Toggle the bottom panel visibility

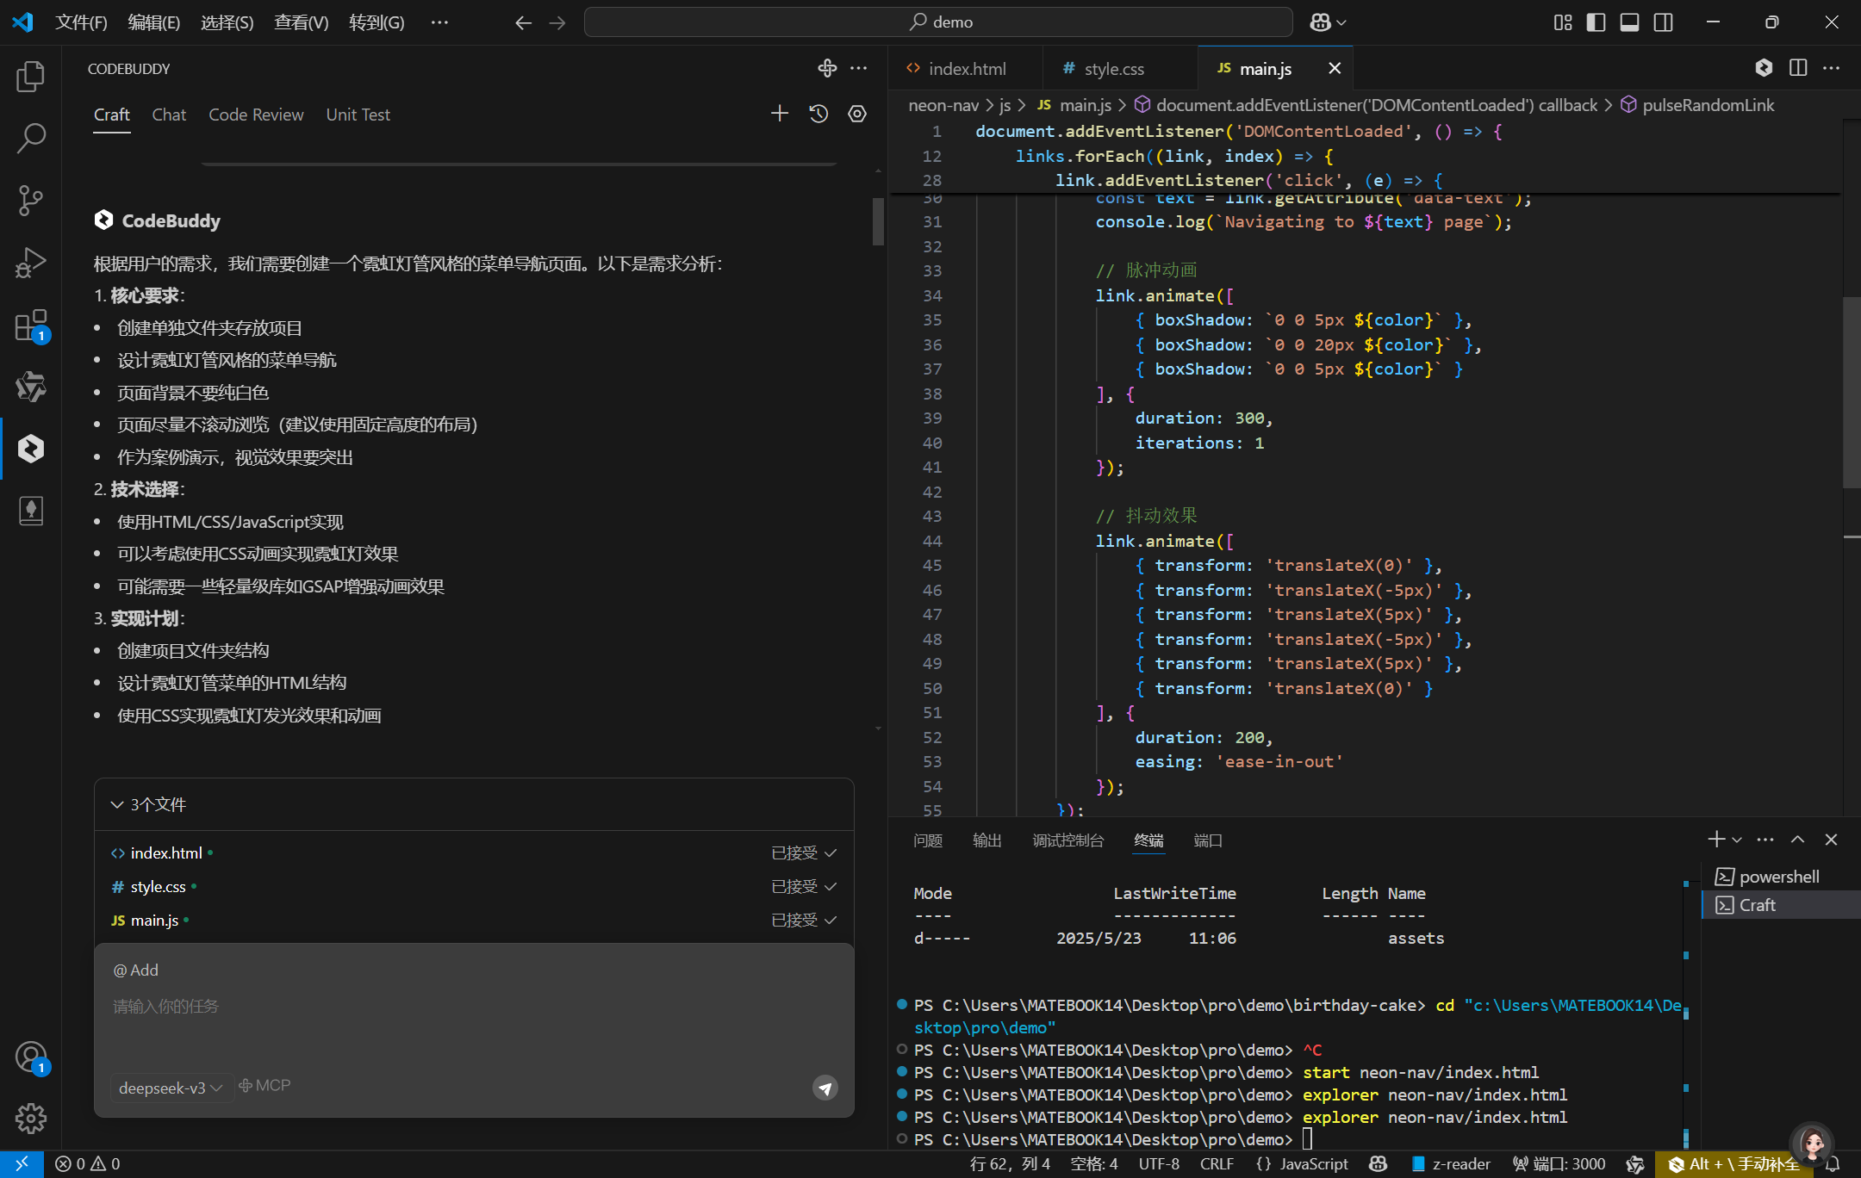coord(1629,22)
